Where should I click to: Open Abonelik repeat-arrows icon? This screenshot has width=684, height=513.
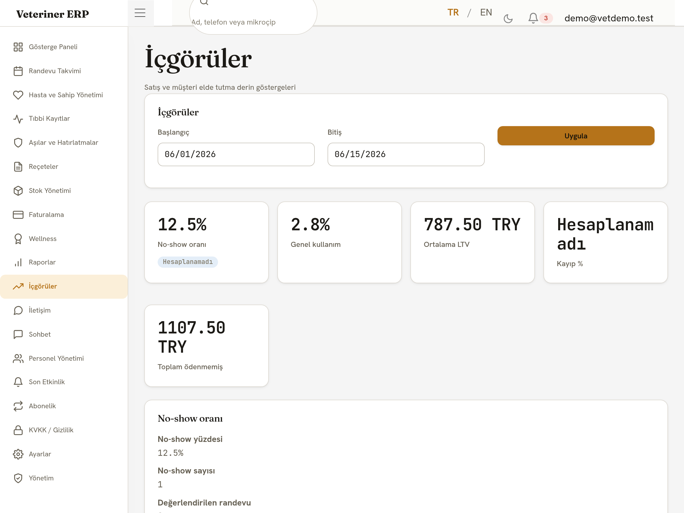point(18,406)
